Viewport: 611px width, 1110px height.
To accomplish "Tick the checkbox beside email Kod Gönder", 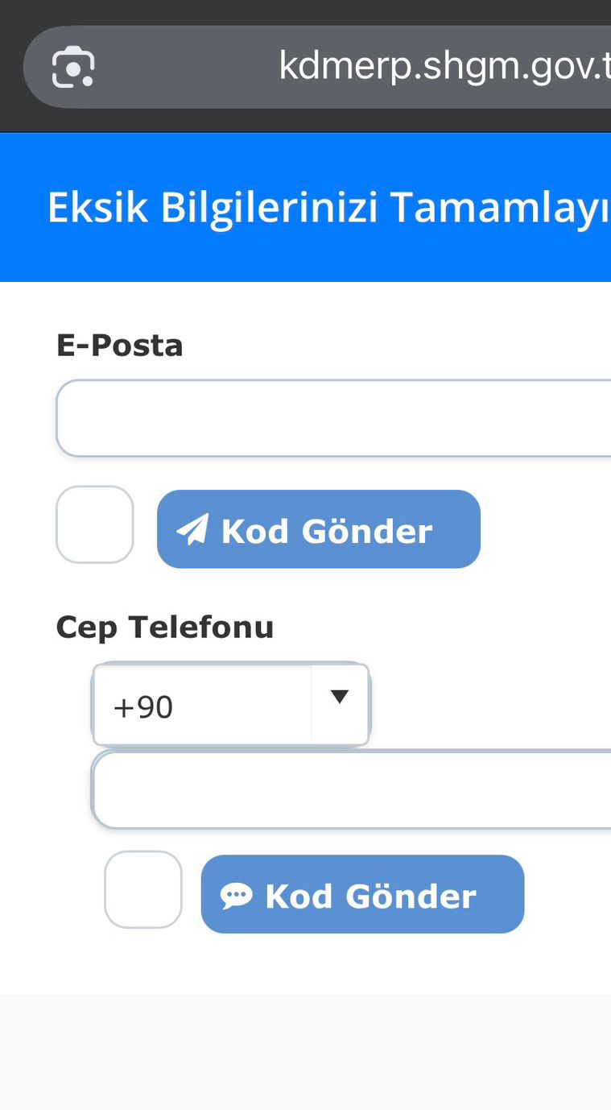I will click(94, 524).
